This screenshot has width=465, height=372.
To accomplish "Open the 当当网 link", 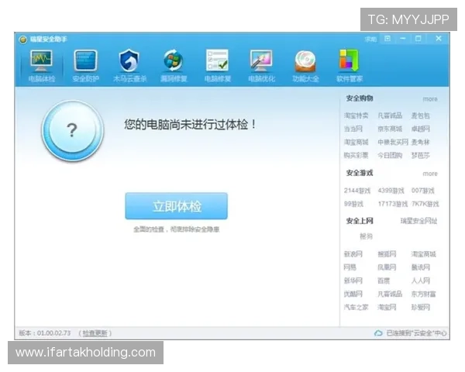I will 353,129.
